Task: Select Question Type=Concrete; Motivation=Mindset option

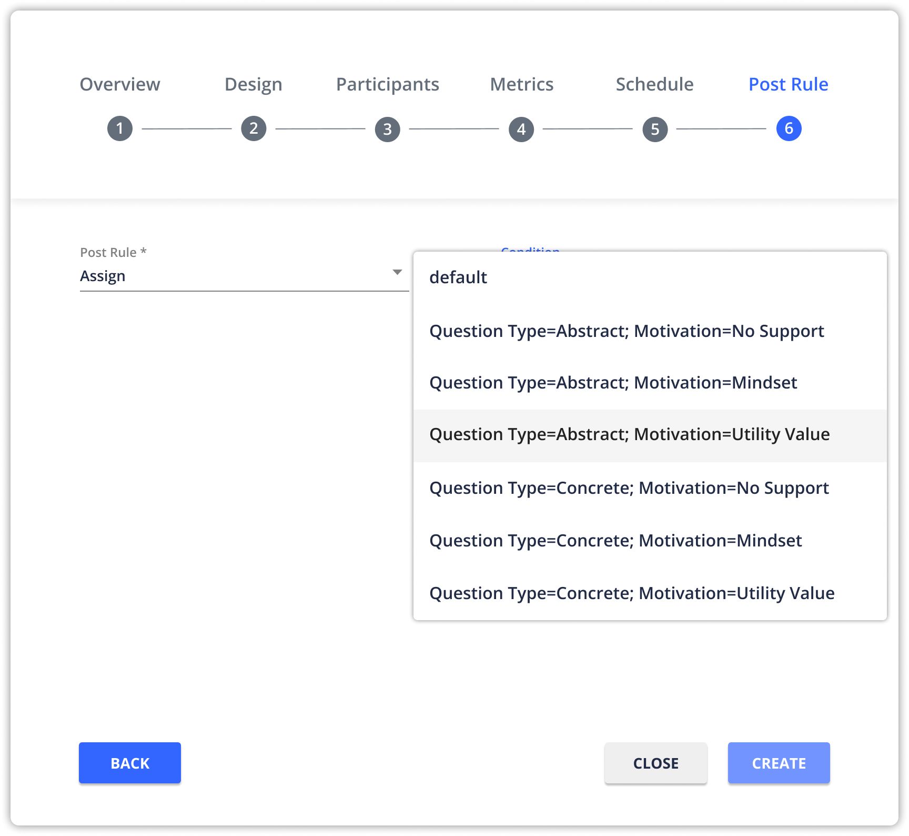Action: pyautogui.click(x=615, y=540)
